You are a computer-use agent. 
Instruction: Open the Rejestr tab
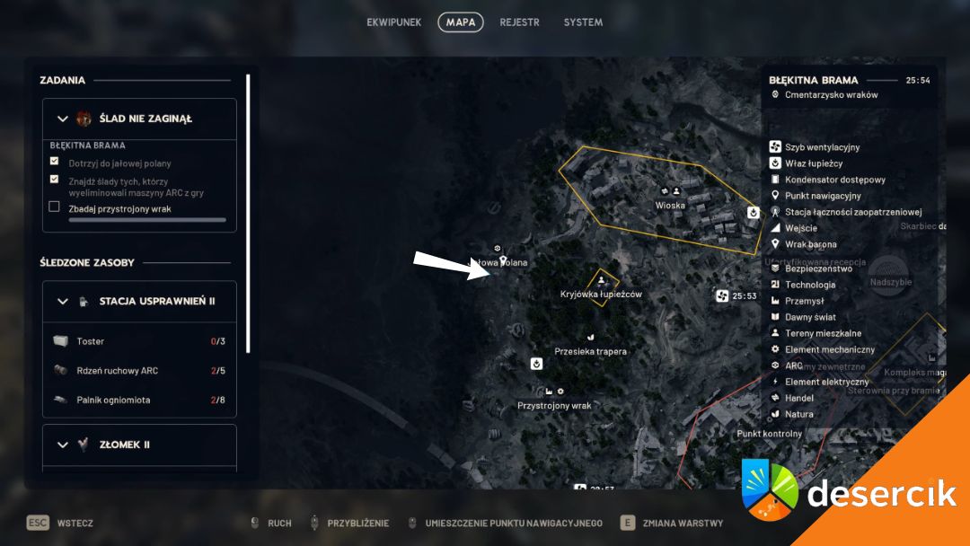[520, 22]
